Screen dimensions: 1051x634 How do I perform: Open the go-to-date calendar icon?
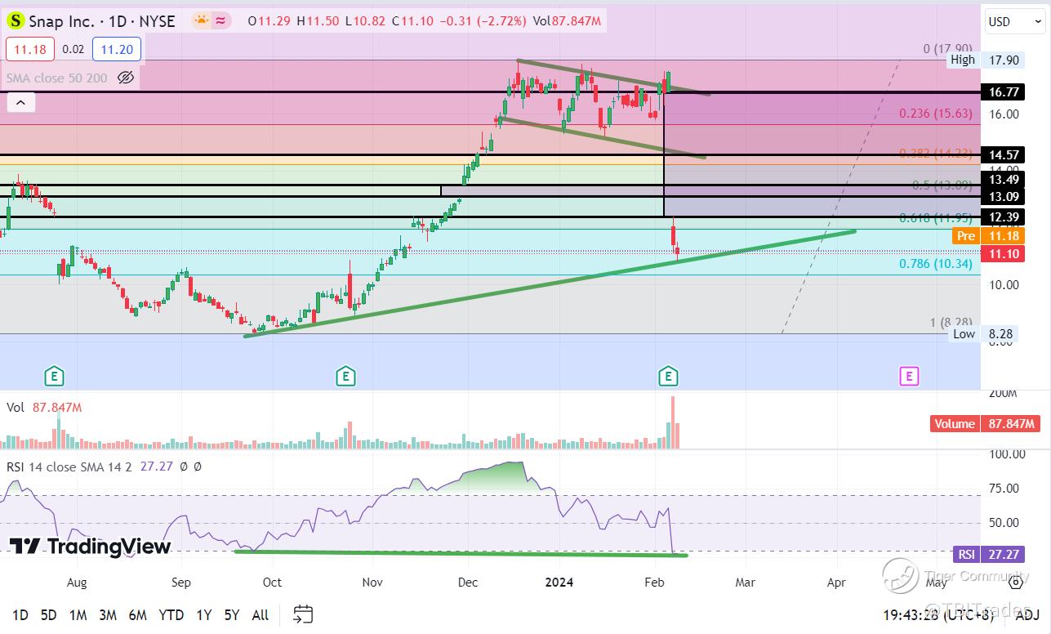pyautogui.click(x=303, y=614)
